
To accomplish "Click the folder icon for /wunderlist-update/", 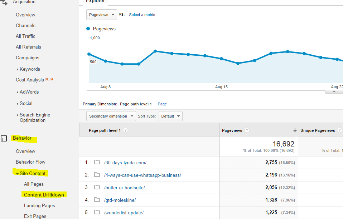I will (x=97, y=213).
